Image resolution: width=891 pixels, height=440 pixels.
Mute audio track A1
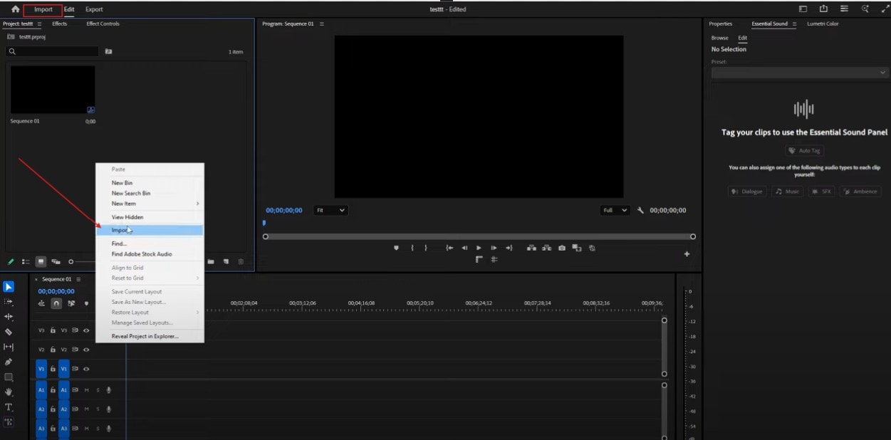[x=88, y=389]
